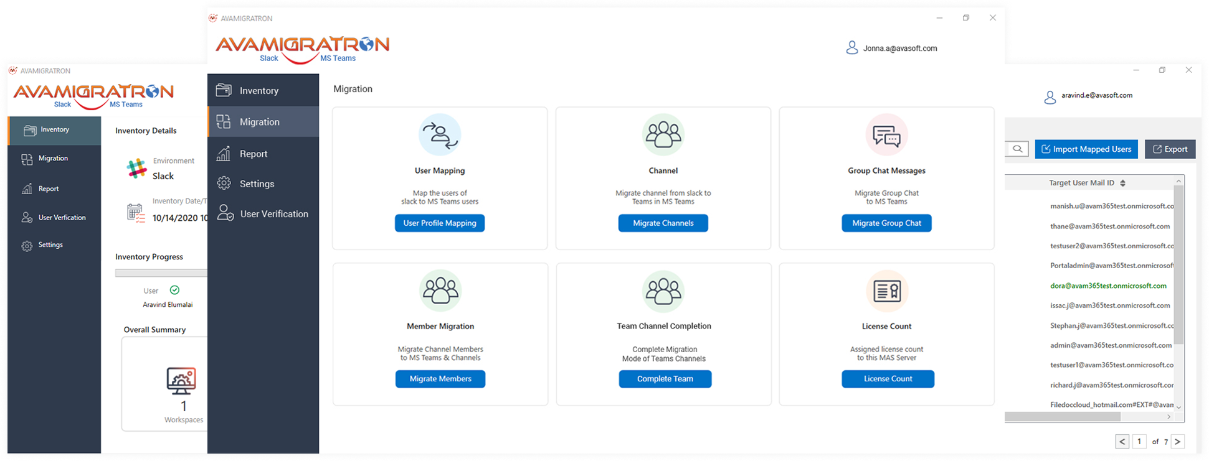
Task: Select admin@avam365test.onmicrosoft.com row
Action: [x=1111, y=345]
